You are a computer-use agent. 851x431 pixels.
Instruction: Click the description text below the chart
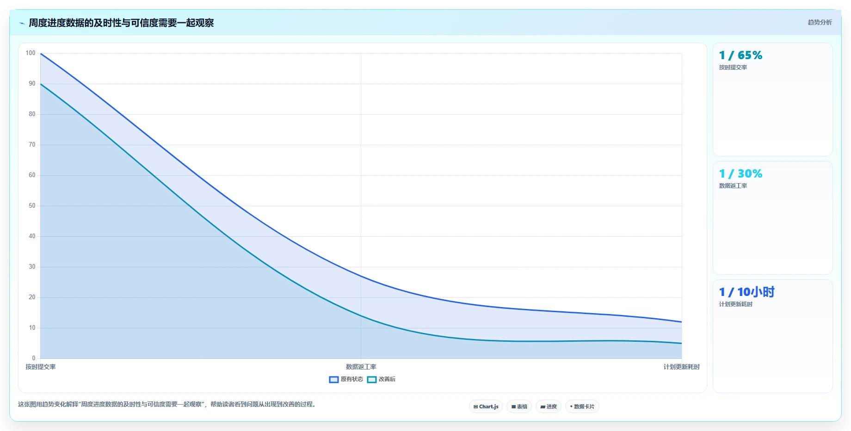tap(168, 404)
